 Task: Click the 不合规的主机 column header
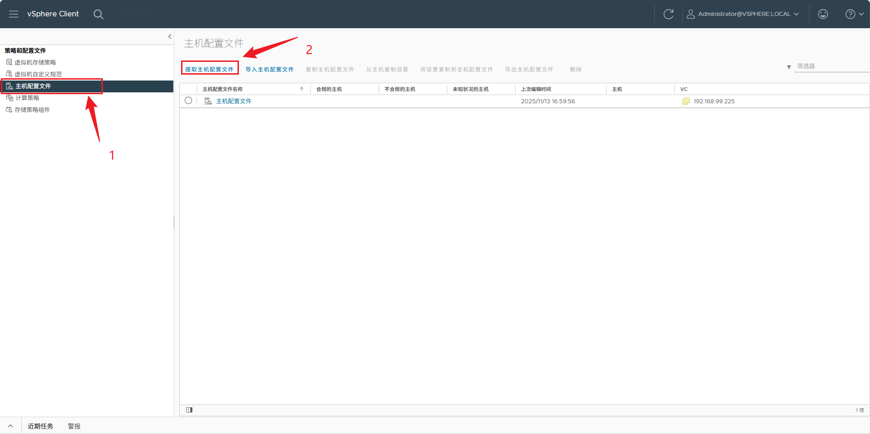pyautogui.click(x=400, y=89)
